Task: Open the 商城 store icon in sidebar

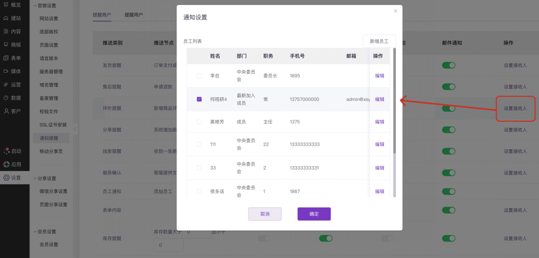Action: pos(12,44)
